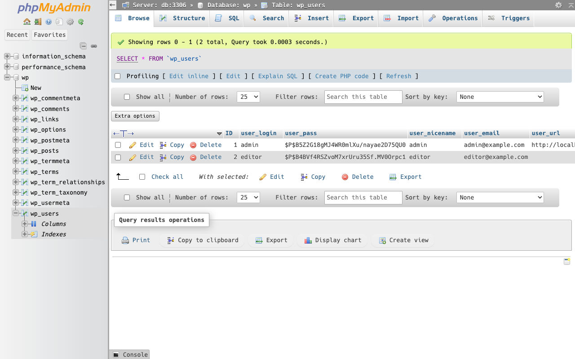
Task: Enable the lower Show all checkbox
Action: 127,198
